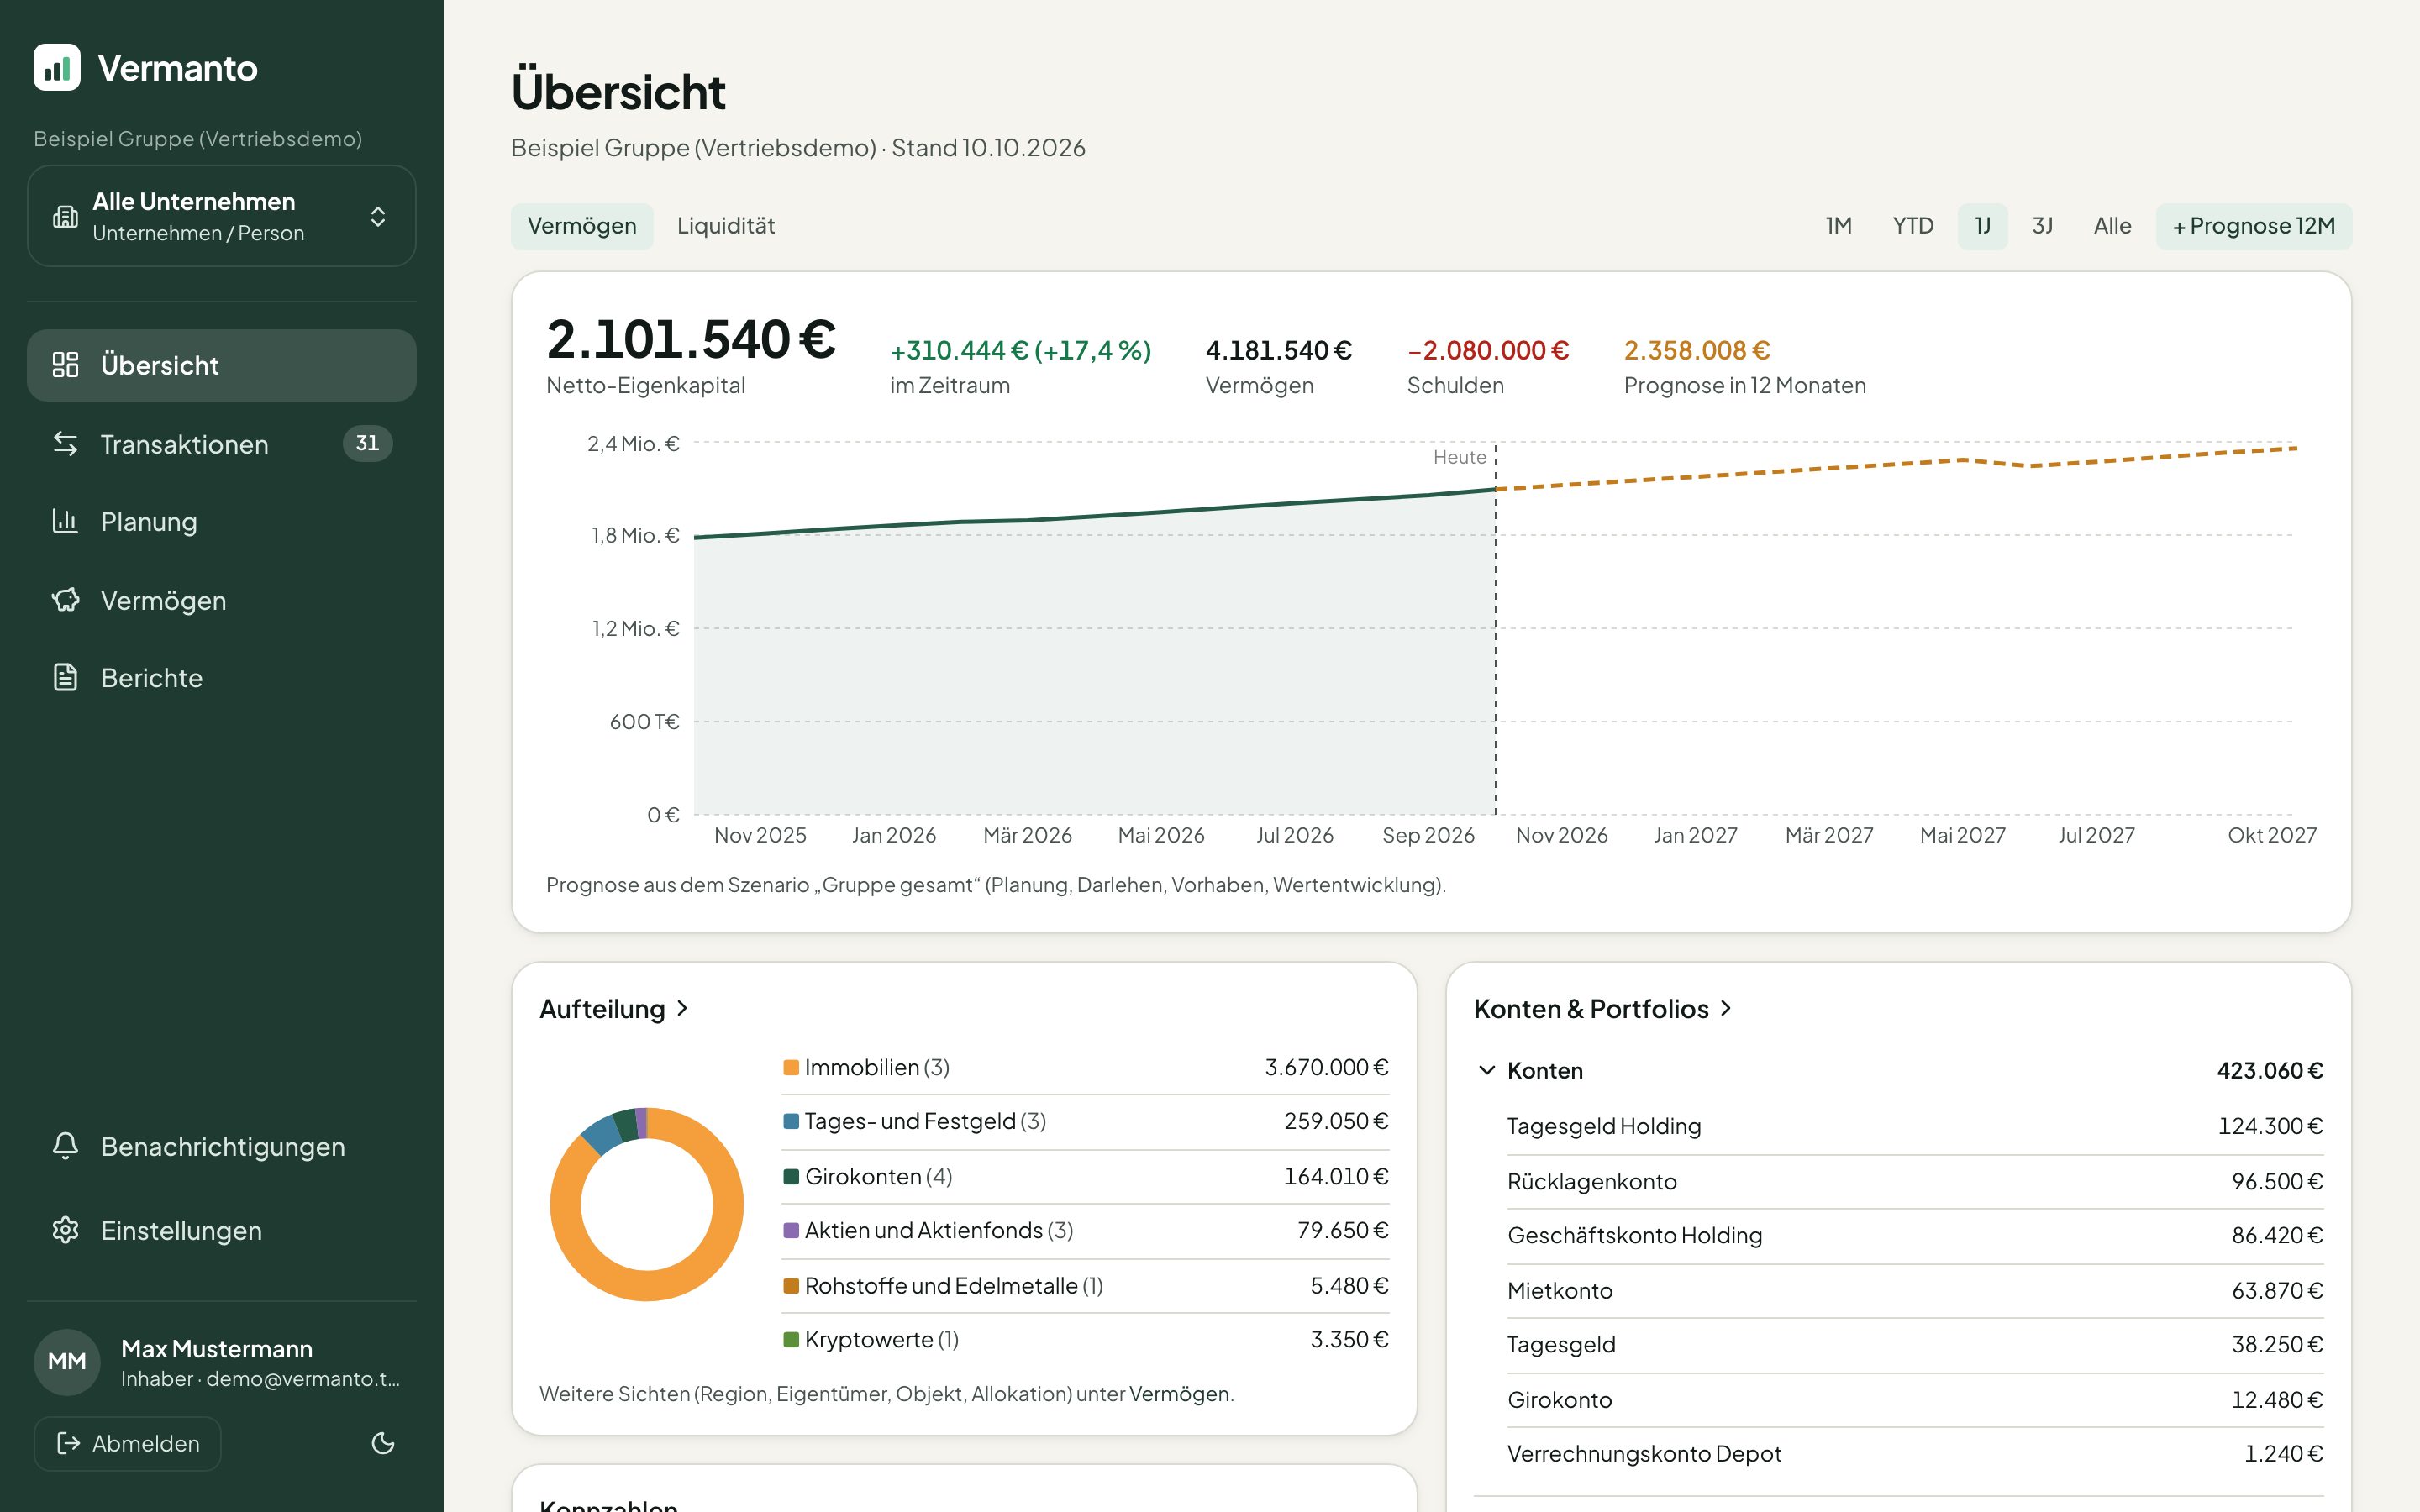Open the Aufteilung section via its chevron

tap(682, 1008)
